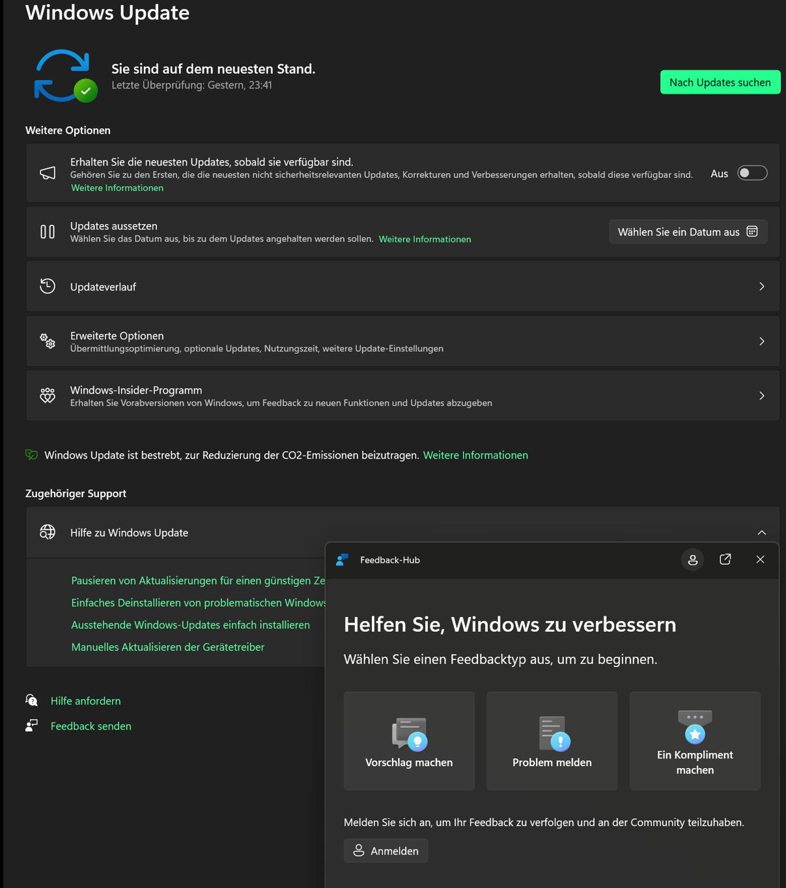Choose the Problem melden tile
This screenshot has height=888, width=786.
coord(552,741)
